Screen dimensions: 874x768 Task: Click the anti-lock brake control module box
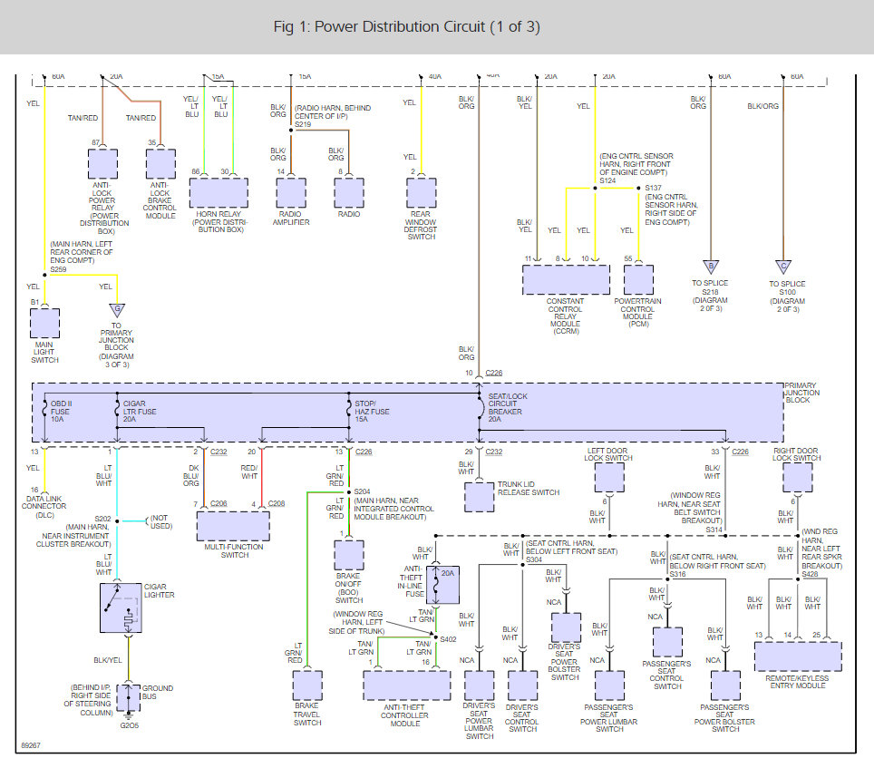point(160,164)
